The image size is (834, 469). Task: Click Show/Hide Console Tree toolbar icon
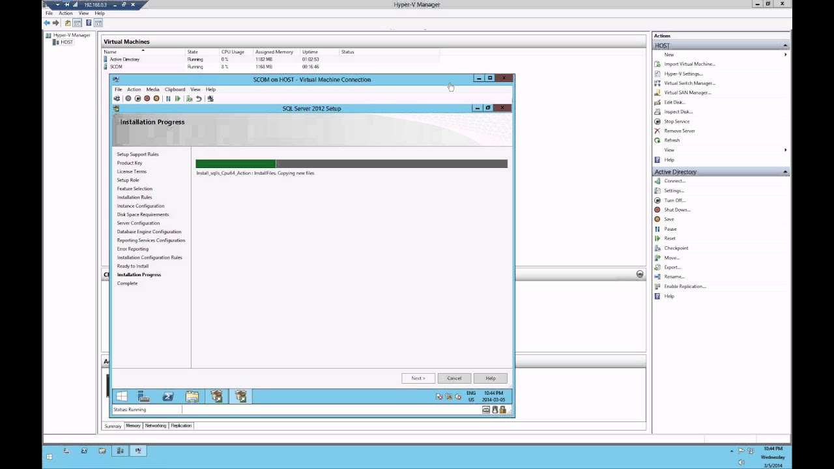78,23
